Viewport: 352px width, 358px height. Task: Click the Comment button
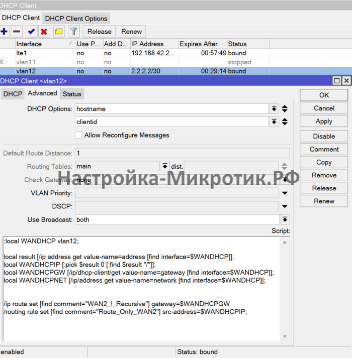tap(324, 149)
